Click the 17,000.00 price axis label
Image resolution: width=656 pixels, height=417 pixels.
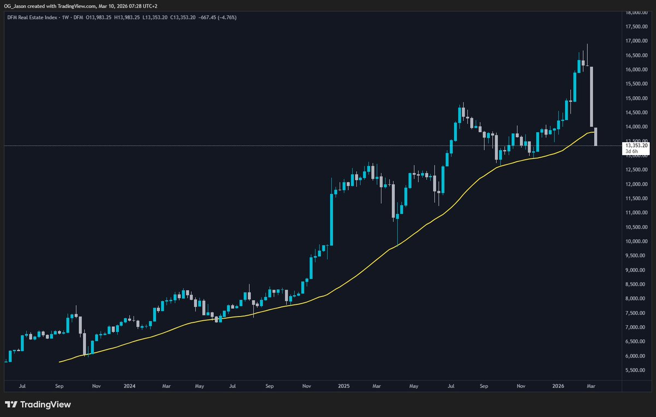[637, 41]
